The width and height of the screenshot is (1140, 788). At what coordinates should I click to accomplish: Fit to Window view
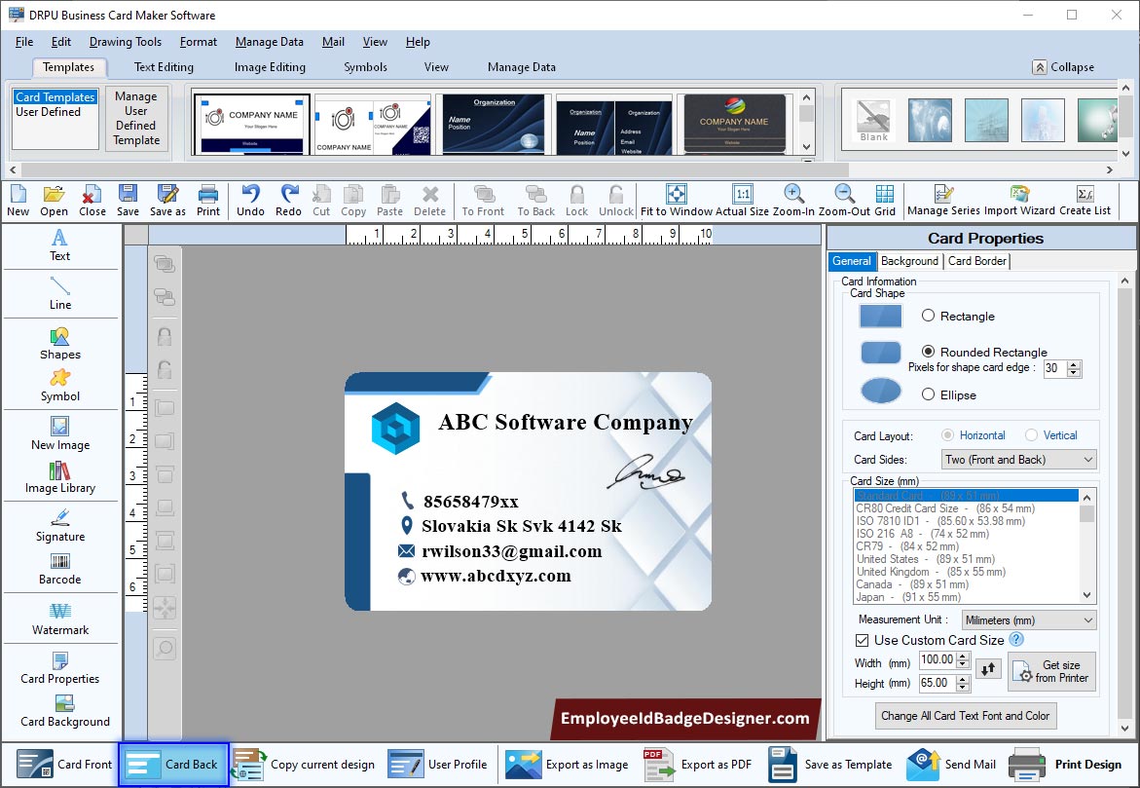point(677,200)
